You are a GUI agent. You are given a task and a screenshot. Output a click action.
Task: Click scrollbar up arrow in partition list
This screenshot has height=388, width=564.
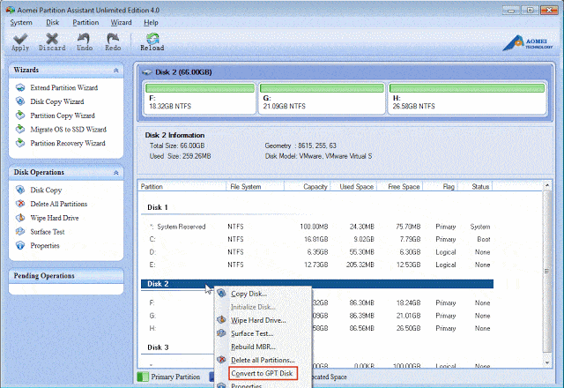547,185
